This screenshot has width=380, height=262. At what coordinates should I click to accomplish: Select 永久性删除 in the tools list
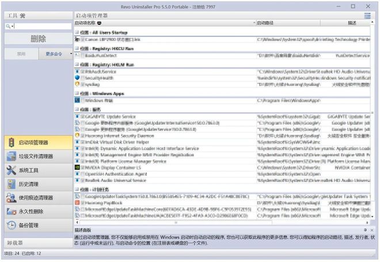(x=39, y=211)
